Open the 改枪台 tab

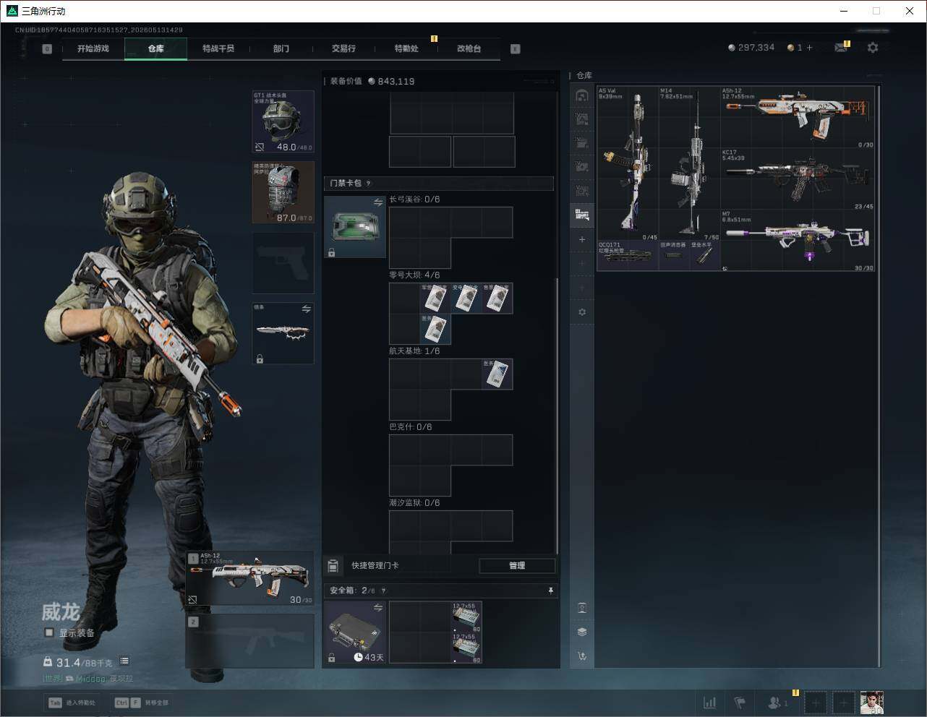coord(469,48)
